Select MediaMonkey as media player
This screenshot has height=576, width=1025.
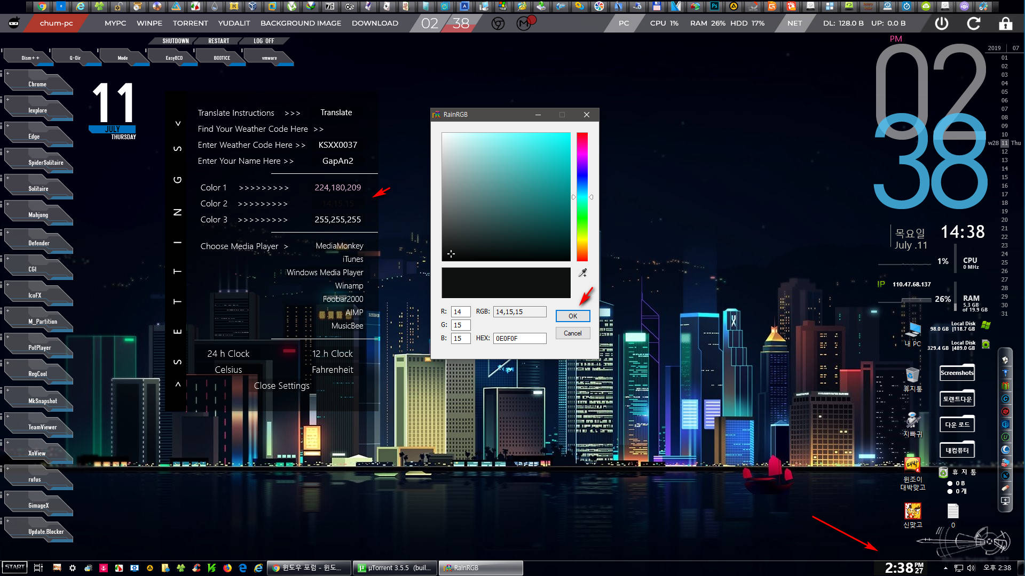340,246
